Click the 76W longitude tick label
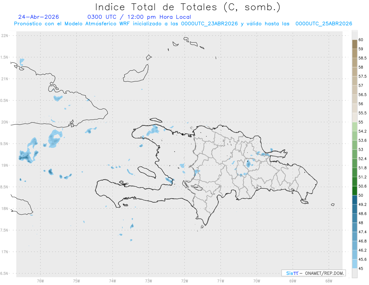 click(40, 281)
